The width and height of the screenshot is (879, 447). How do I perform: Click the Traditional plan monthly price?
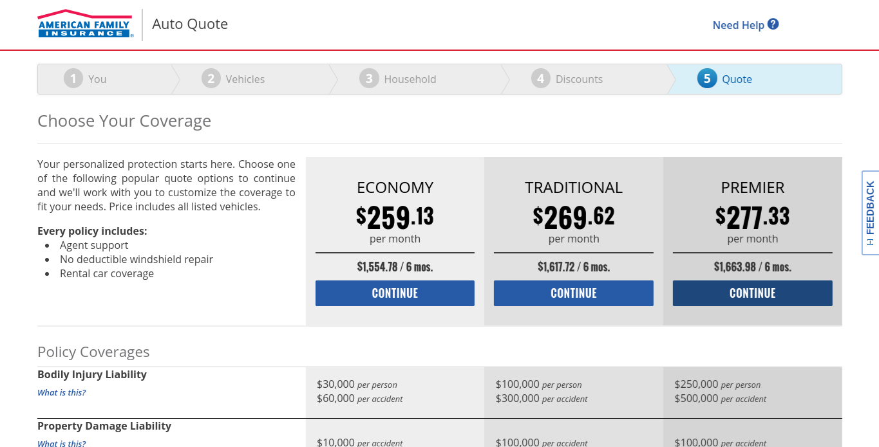click(573, 217)
